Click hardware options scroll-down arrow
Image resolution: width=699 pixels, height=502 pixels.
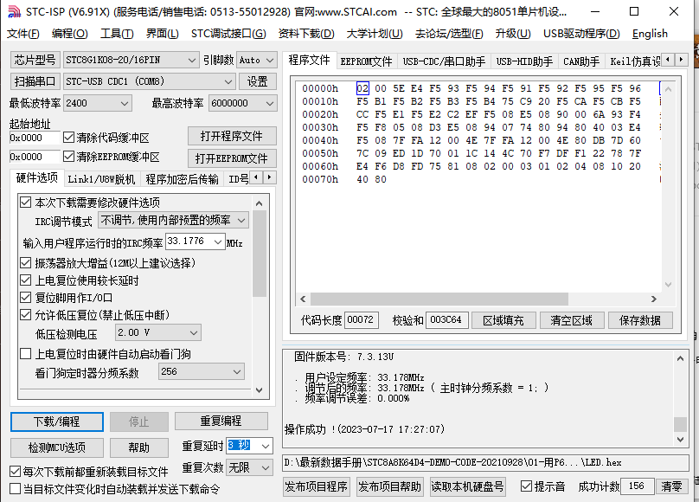click(260, 390)
